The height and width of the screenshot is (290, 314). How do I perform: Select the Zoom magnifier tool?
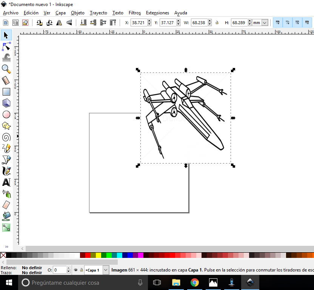tap(6, 69)
